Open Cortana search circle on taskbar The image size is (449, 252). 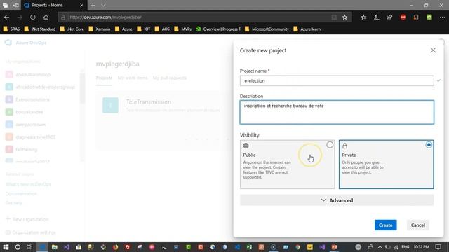tap(18, 247)
